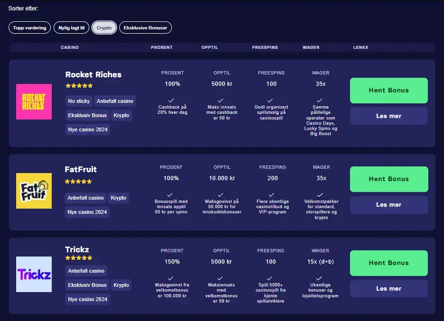
Task: Click the '150%' value for Trickz
Action: [x=172, y=262]
